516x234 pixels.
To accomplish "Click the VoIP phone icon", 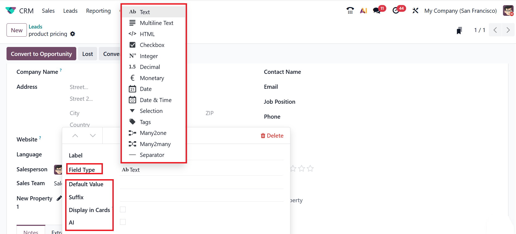I will click(350, 11).
